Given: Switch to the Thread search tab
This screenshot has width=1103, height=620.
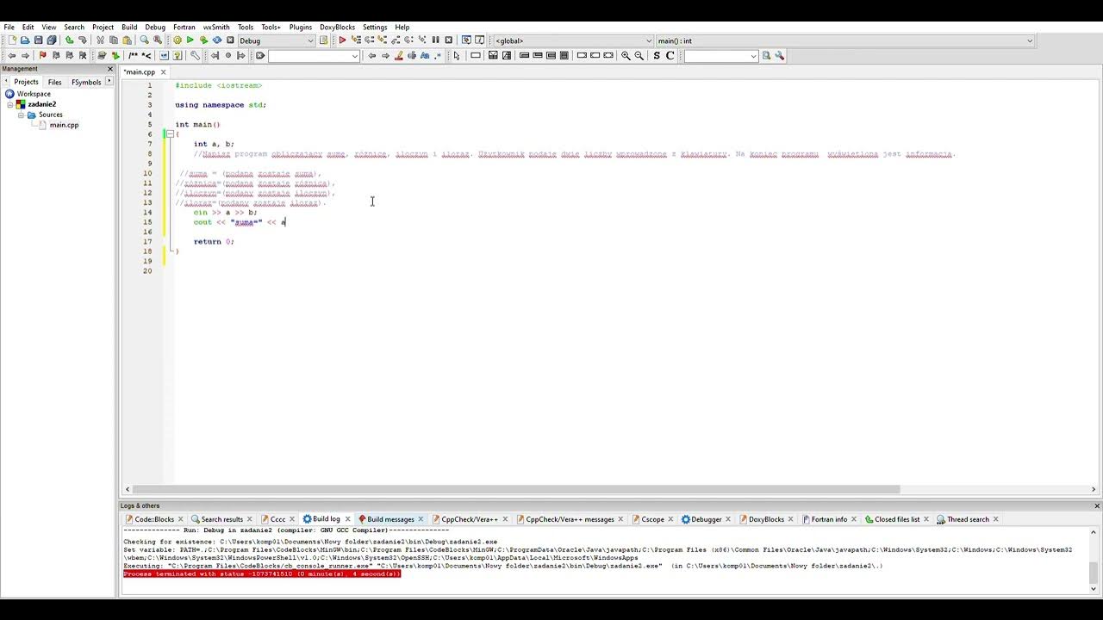Looking at the screenshot, I should click(968, 519).
